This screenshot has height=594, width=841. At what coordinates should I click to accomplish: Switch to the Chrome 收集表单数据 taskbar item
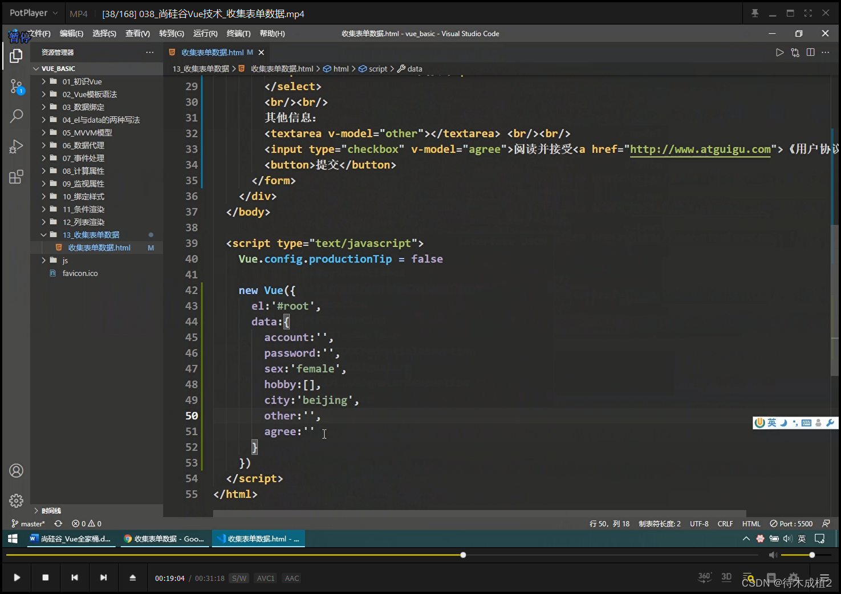coord(164,539)
